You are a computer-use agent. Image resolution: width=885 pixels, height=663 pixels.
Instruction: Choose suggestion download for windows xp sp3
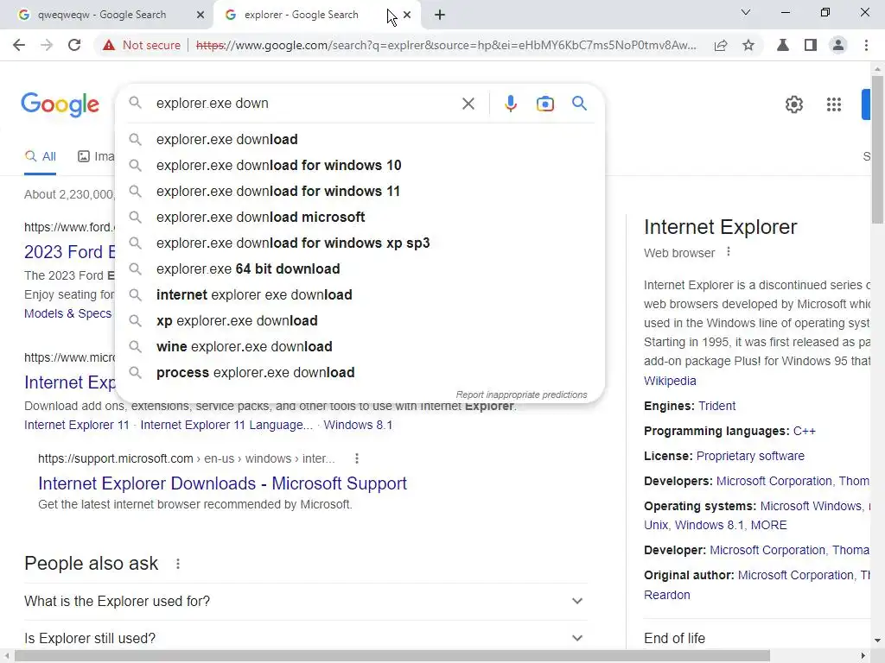click(360, 243)
